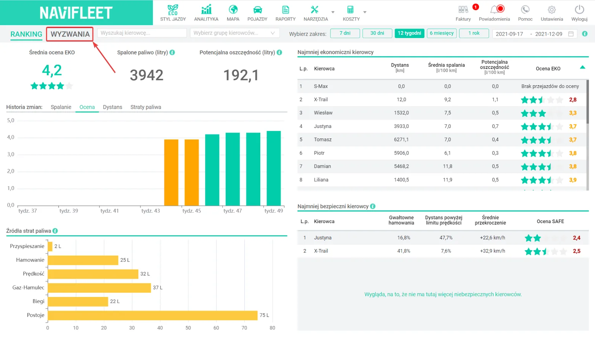This screenshot has height=338, width=595.
Task: Open the calendar icon in date range
Action: [571, 34]
